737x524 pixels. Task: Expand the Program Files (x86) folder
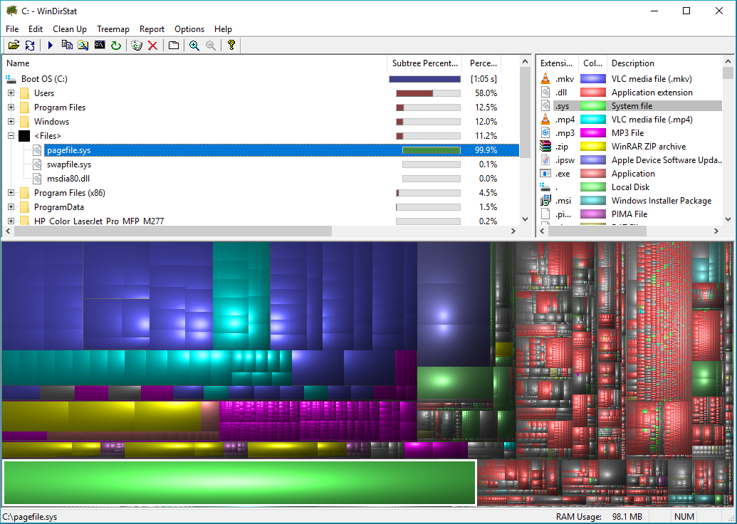coord(11,193)
